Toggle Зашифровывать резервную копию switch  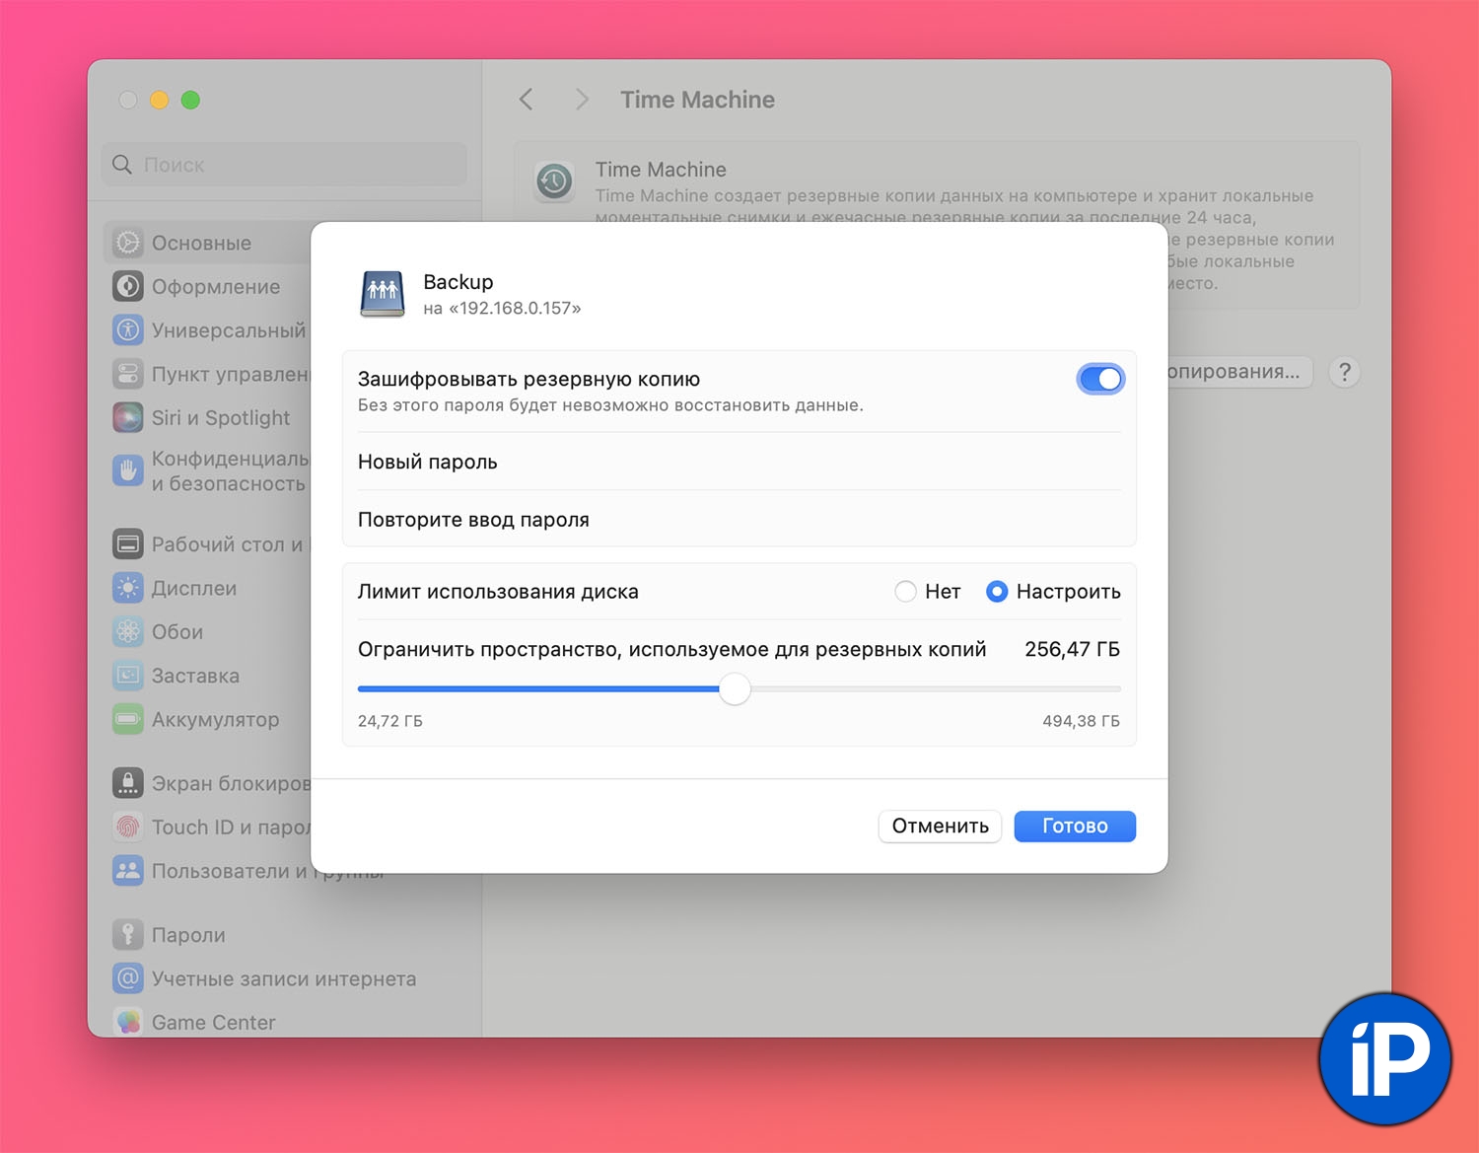(x=1100, y=379)
